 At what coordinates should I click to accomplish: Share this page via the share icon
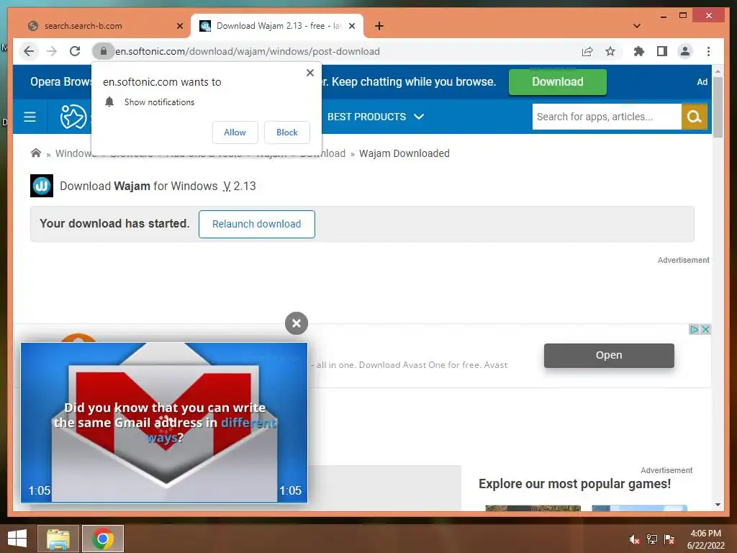pos(587,51)
